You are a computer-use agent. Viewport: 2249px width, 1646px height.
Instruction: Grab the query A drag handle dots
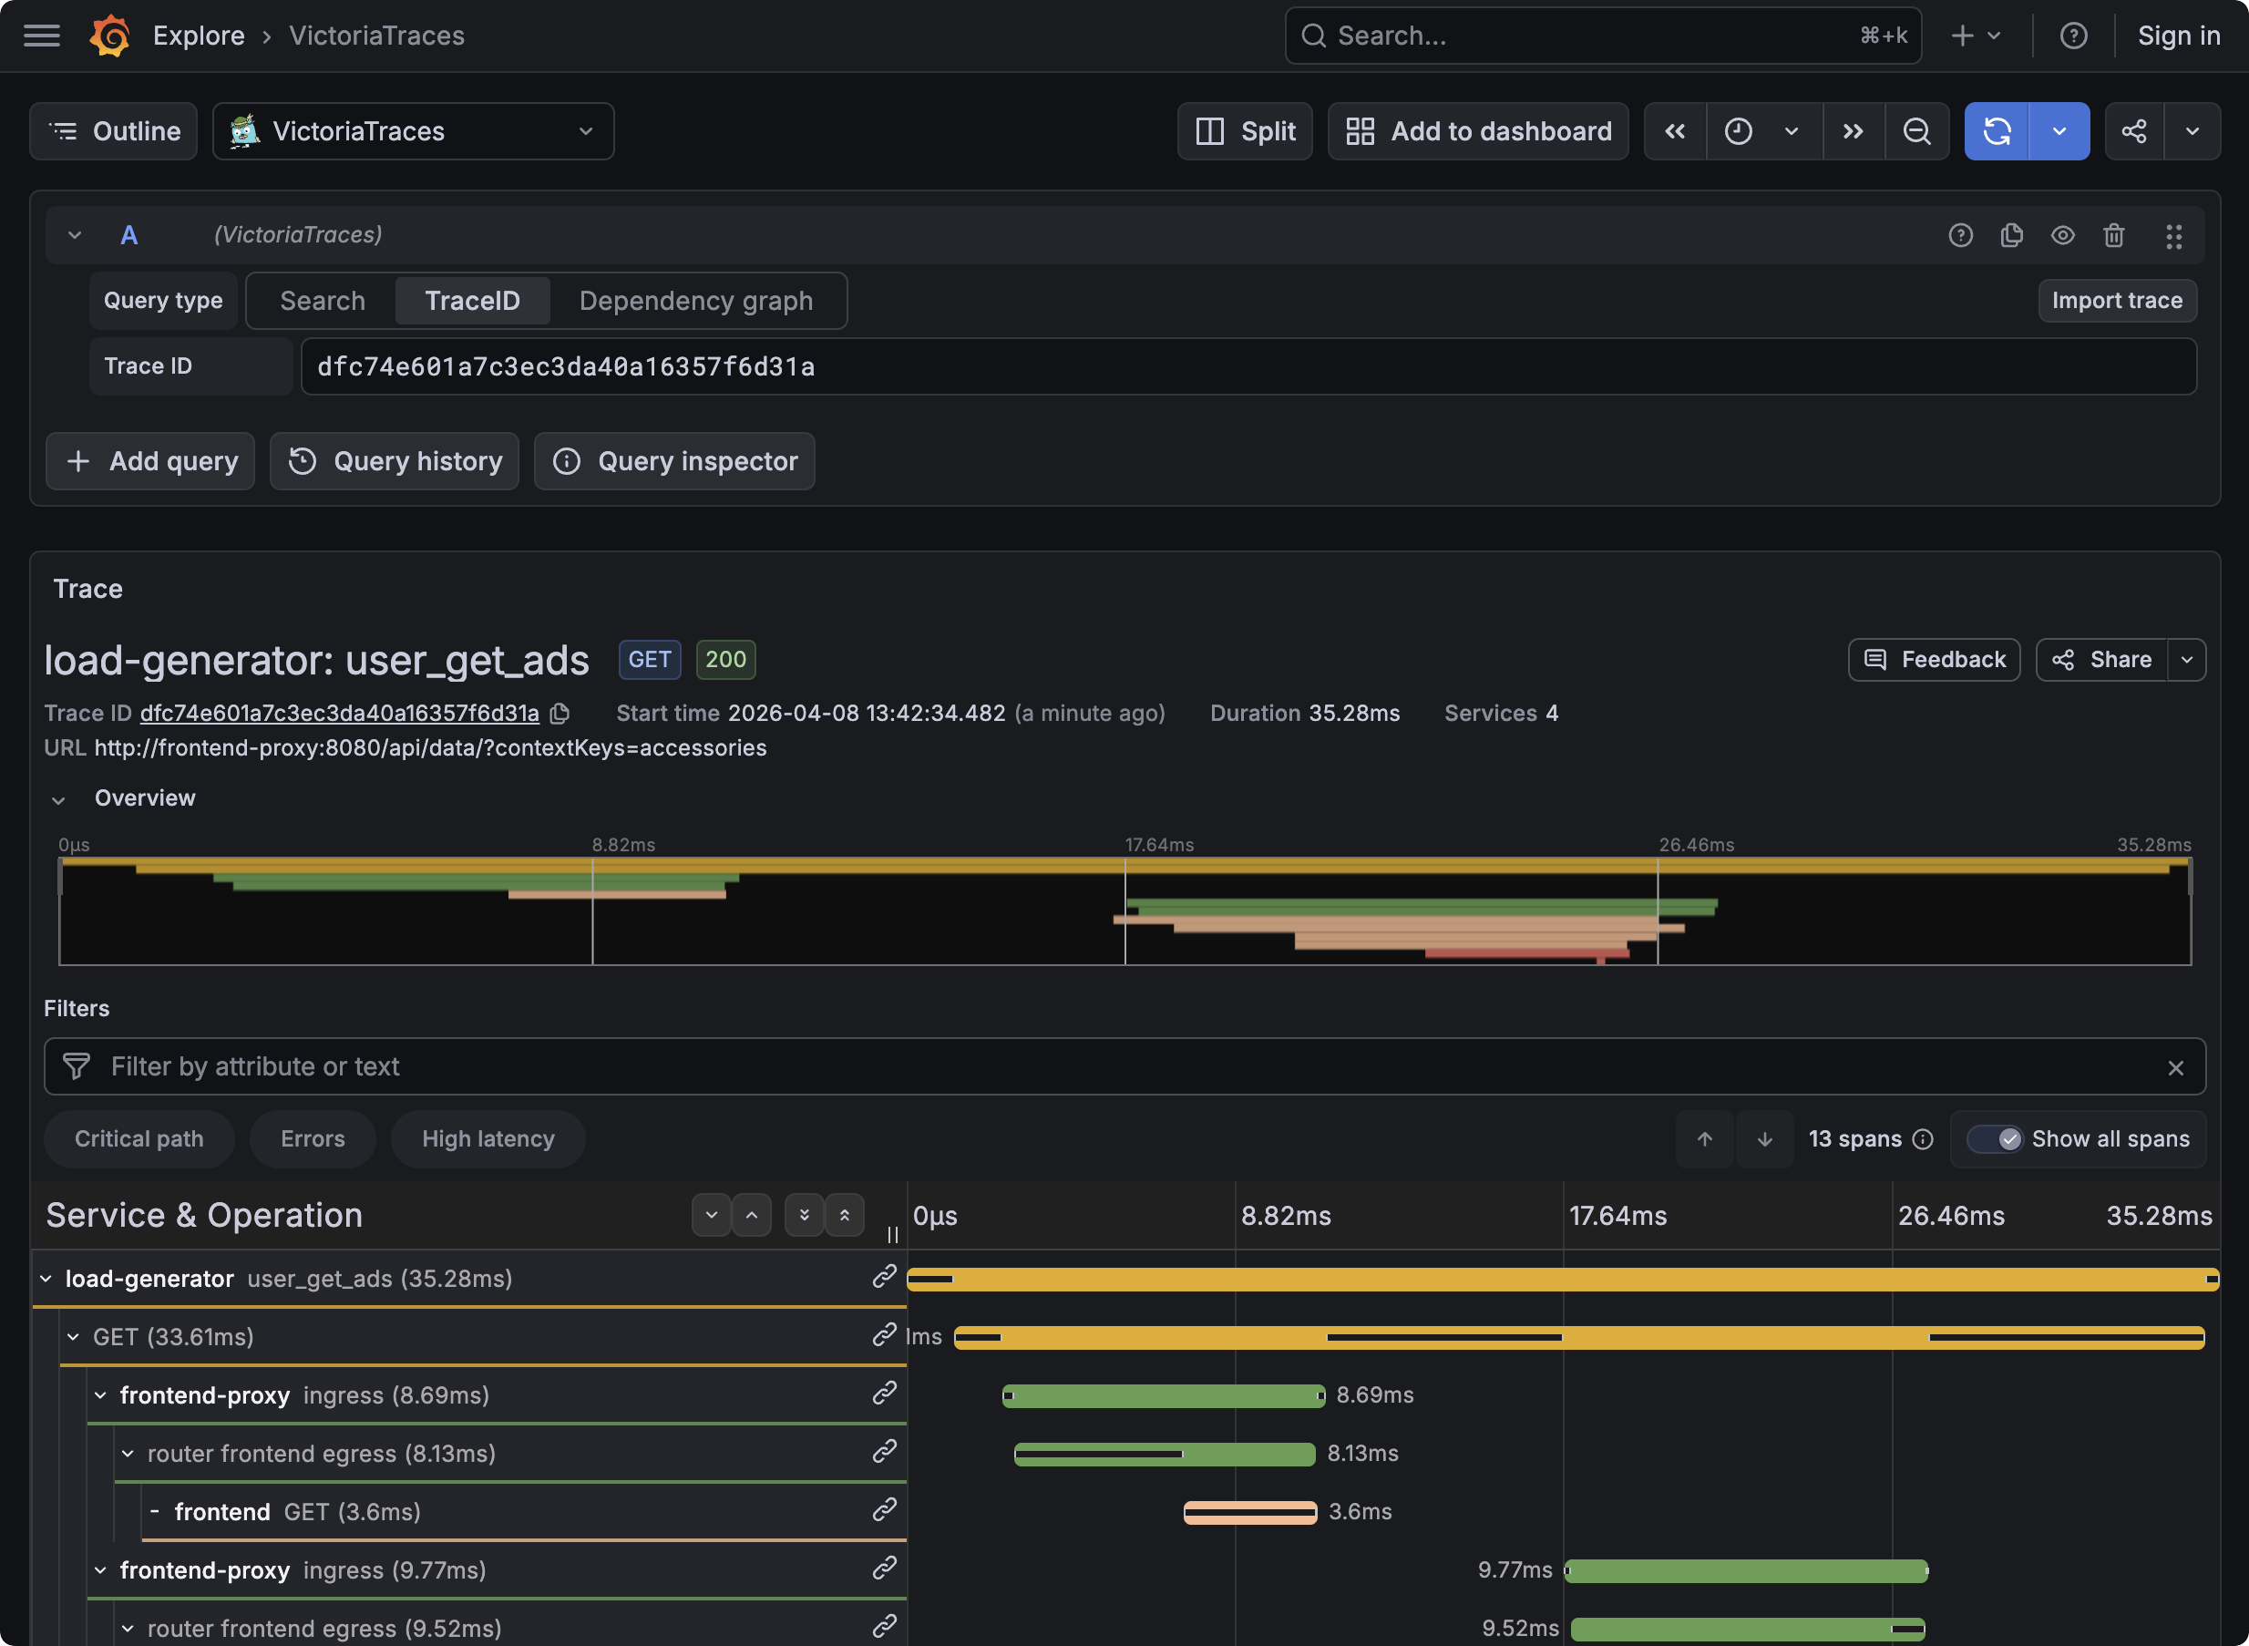tap(2173, 236)
